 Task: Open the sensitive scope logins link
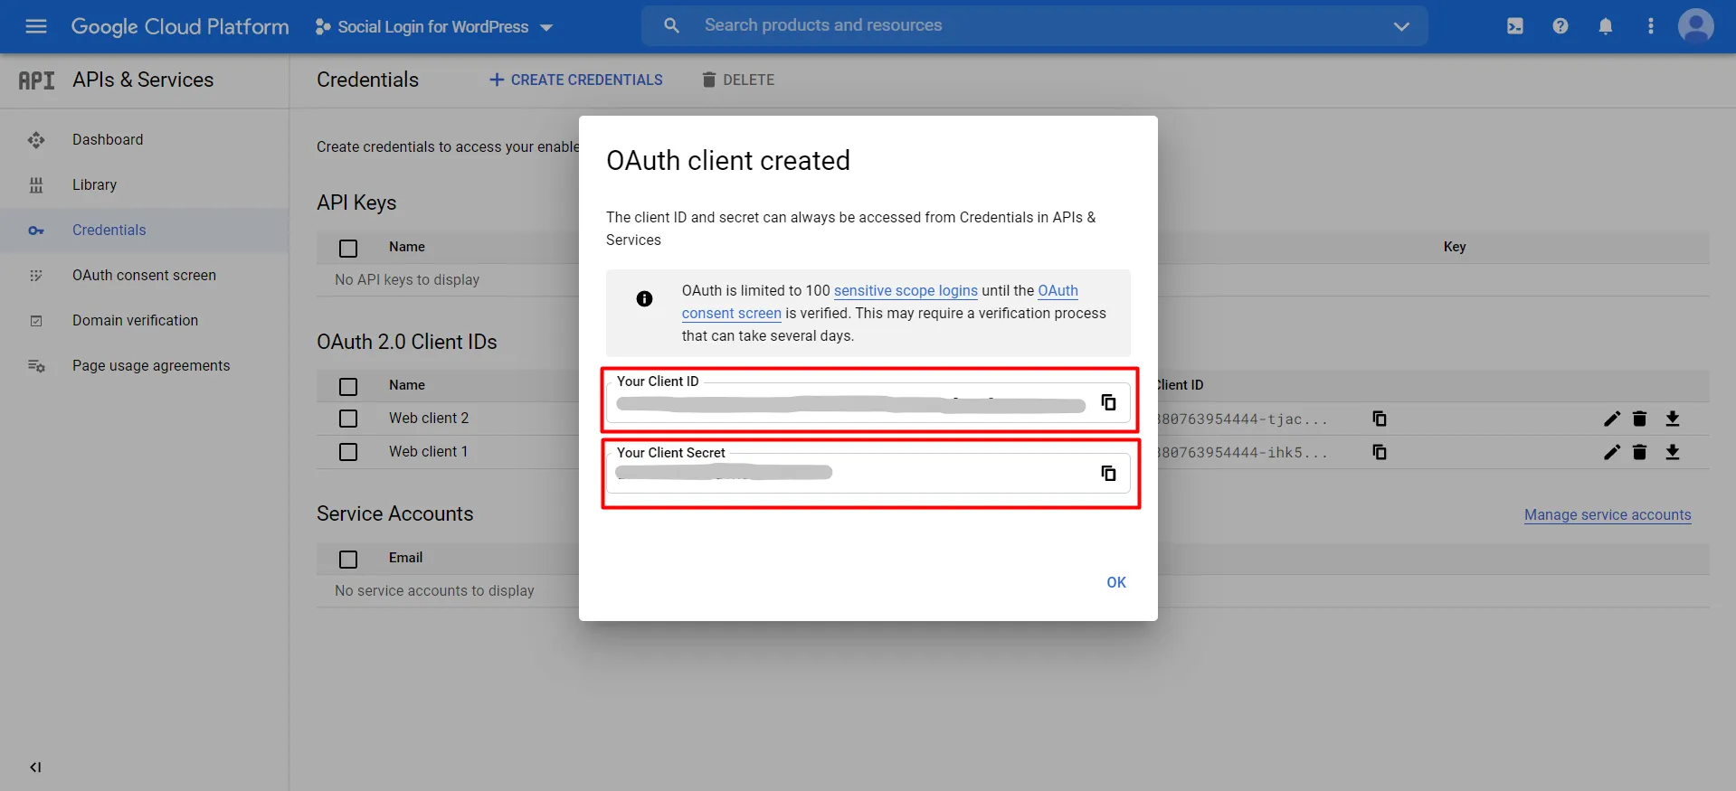point(906,290)
